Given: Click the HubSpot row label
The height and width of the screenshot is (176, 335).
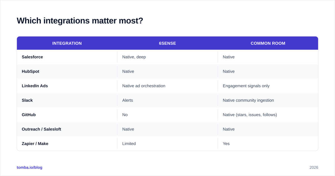Looking at the screenshot, I should [x=30, y=72].
